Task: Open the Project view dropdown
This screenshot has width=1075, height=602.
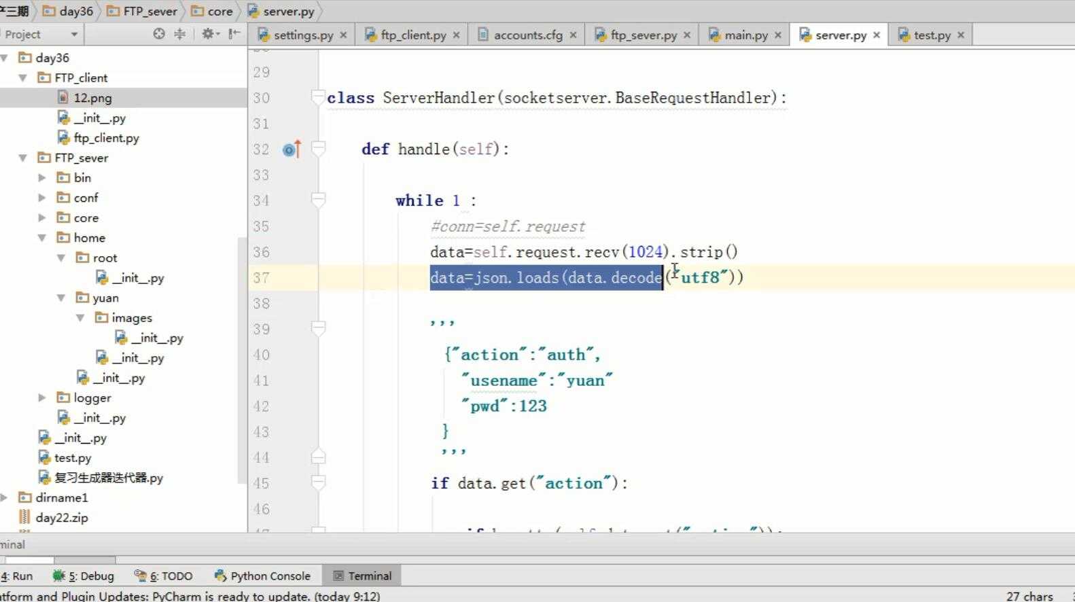Action: 74,34
